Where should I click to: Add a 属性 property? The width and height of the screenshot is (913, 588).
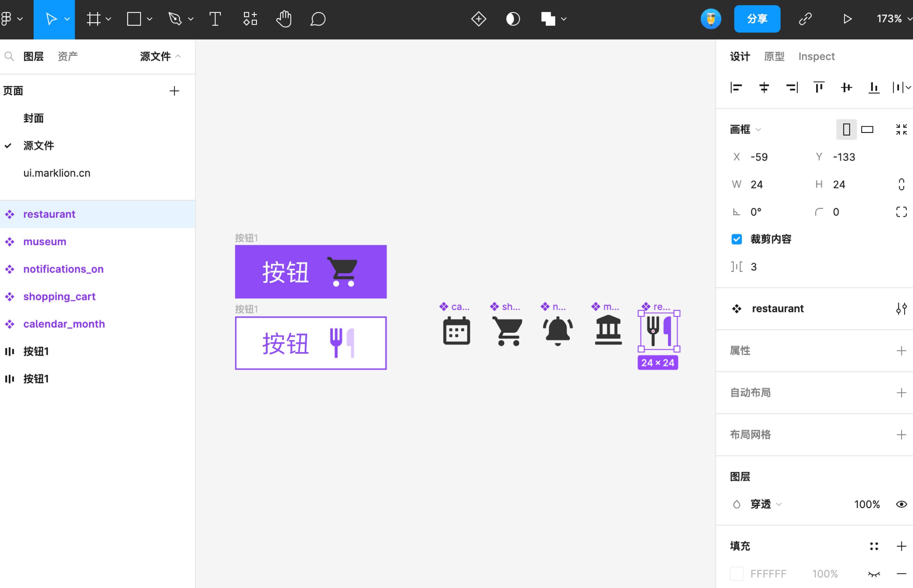(901, 351)
